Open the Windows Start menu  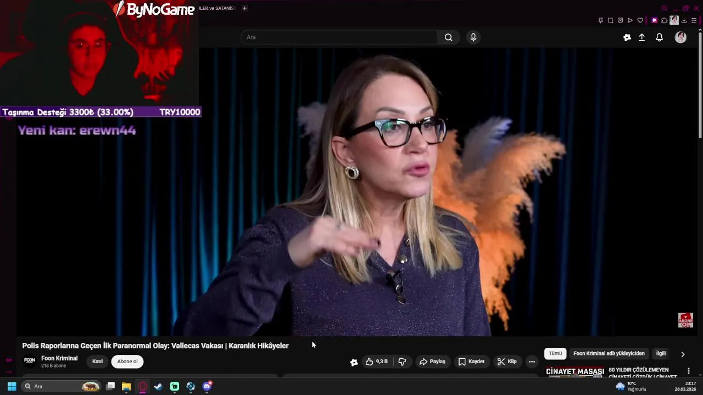click(12, 386)
